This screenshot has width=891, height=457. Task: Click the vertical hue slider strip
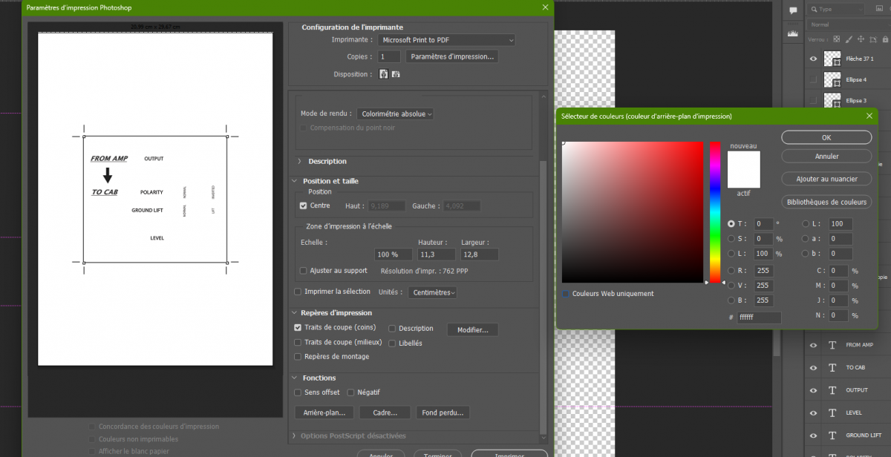(714, 211)
